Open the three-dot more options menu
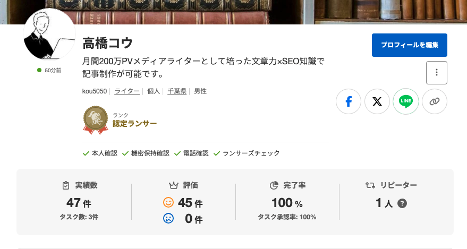 pos(437,73)
